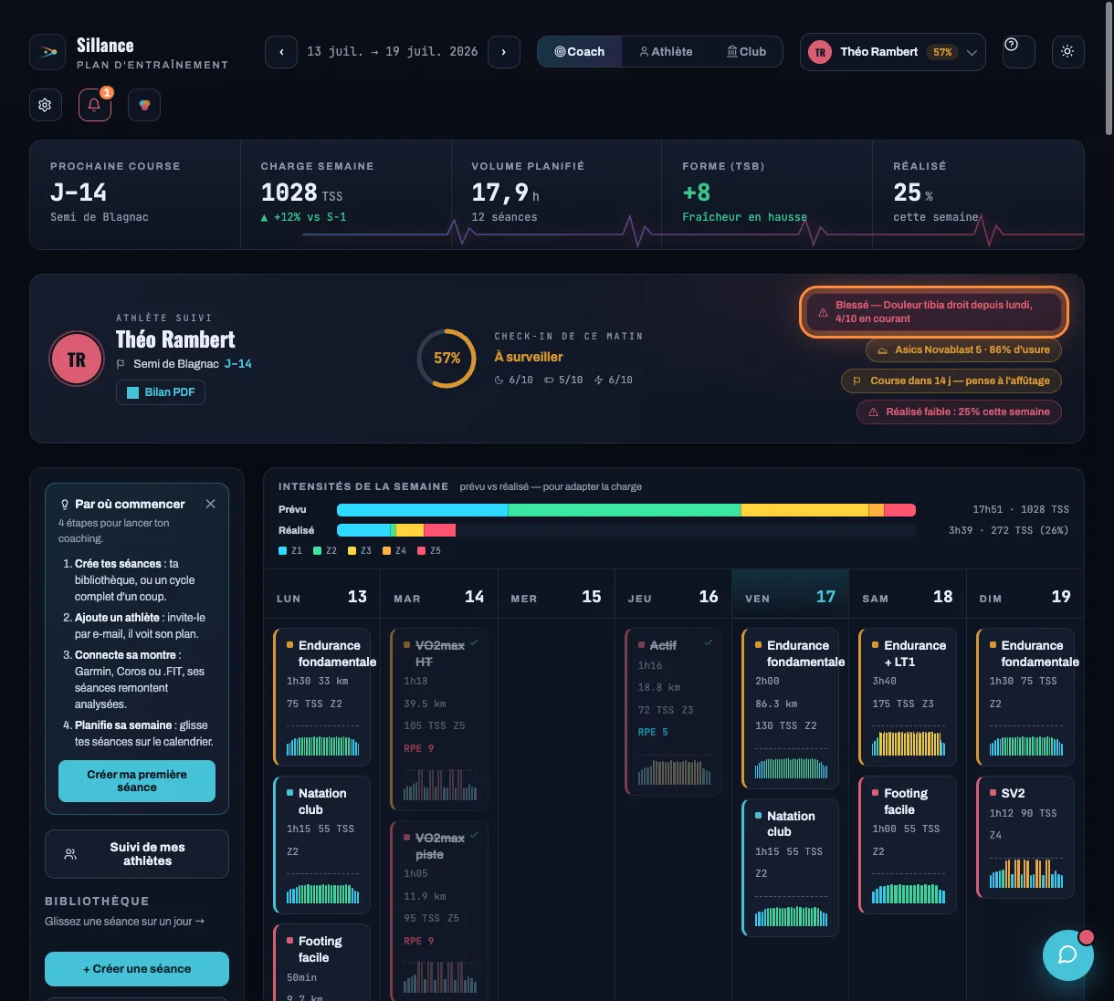Open 'Suivi de mes athlètes'

(x=137, y=854)
